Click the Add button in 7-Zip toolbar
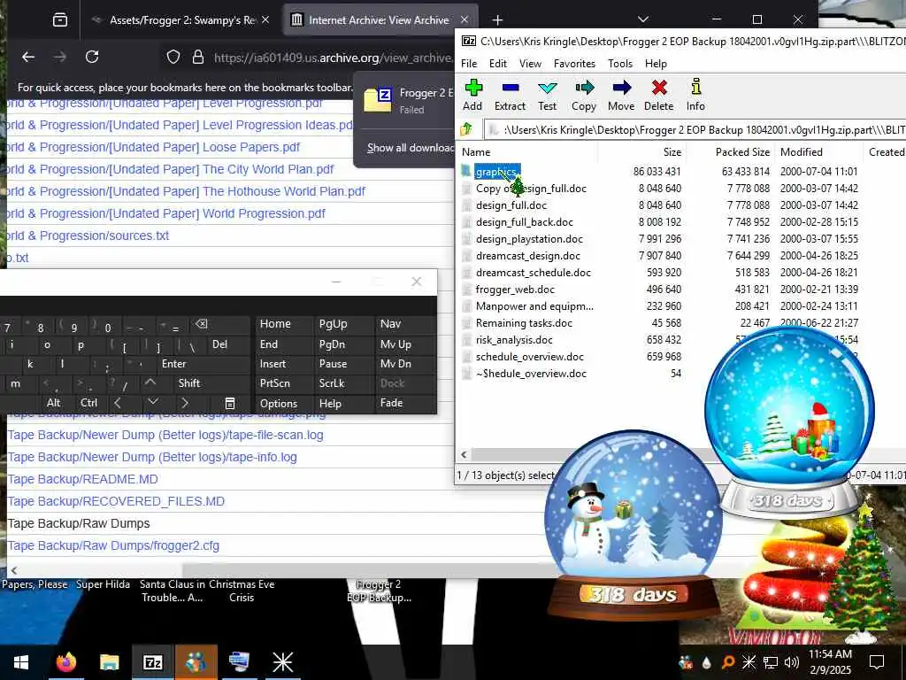 point(472,96)
